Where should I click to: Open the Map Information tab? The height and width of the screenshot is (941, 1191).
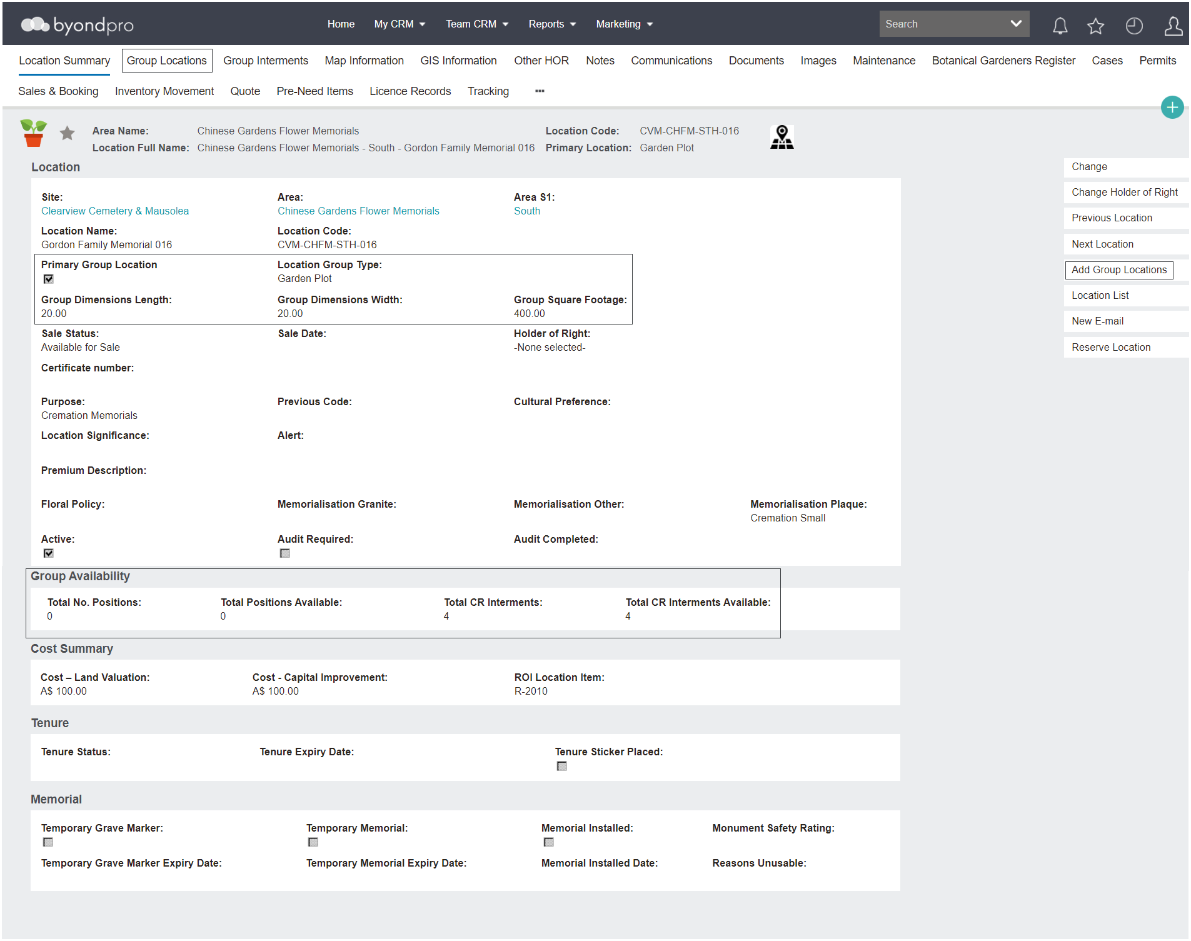pyautogui.click(x=364, y=61)
